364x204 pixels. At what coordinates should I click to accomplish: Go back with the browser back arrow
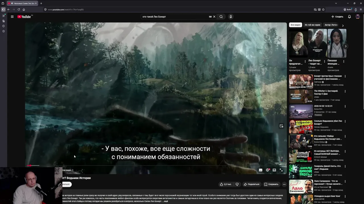9,9
